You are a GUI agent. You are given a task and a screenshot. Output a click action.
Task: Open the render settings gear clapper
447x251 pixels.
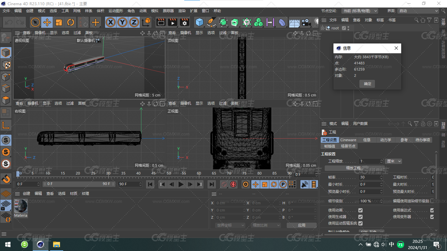tap(185, 22)
